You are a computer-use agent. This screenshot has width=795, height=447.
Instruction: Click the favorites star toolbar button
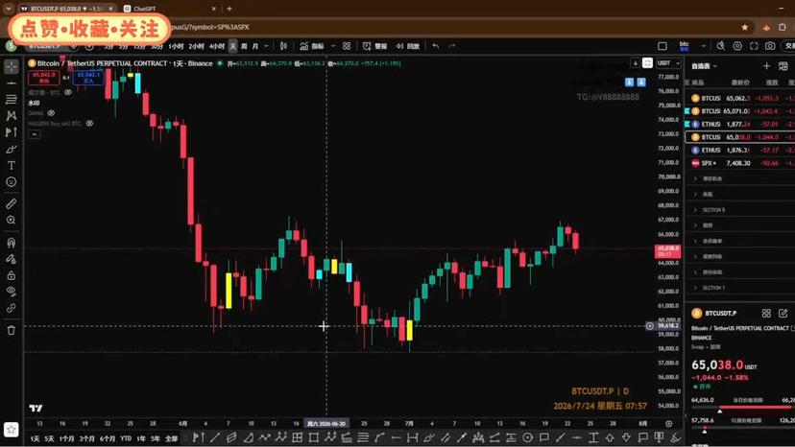(x=12, y=430)
